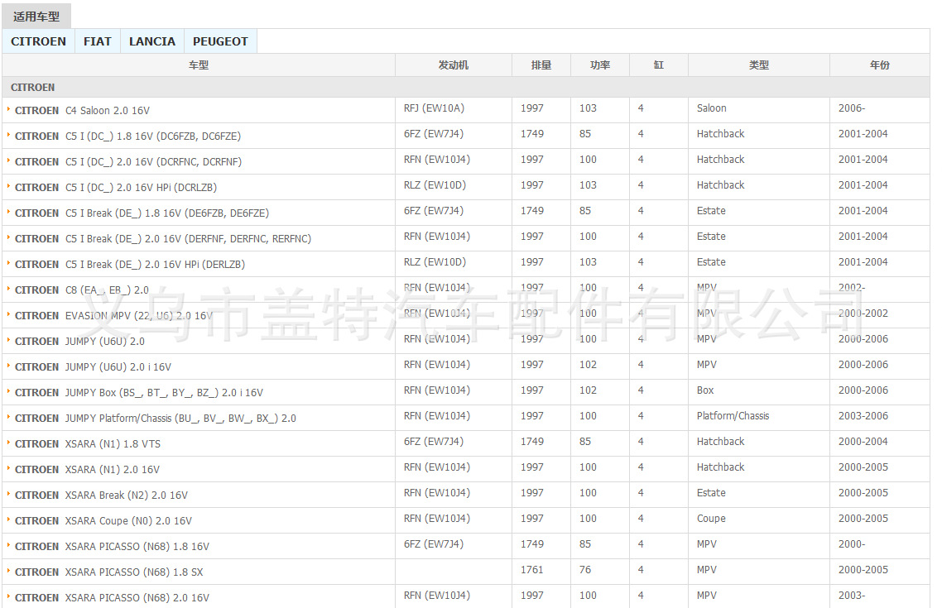Click the 功率 column header
The image size is (942, 608).
(599, 65)
